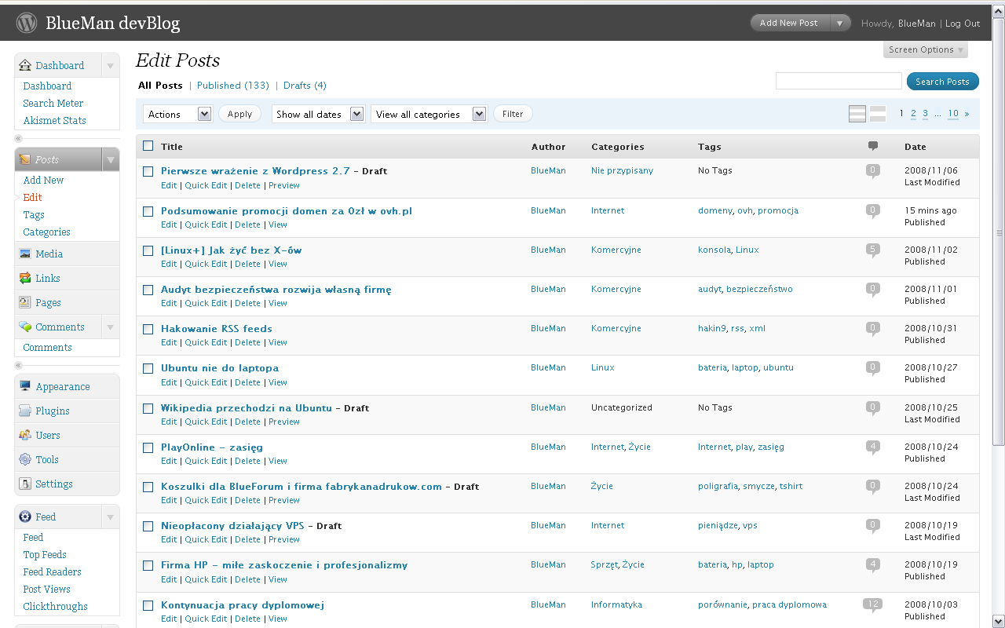Go to page 2 of posts

pyautogui.click(x=913, y=113)
